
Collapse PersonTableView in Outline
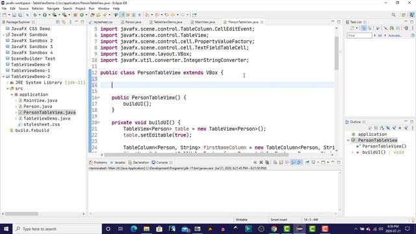click(x=348, y=140)
